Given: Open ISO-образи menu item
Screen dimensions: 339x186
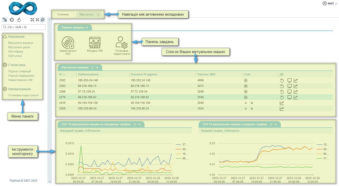Looking at the screenshot, I should [x=16, y=51].
